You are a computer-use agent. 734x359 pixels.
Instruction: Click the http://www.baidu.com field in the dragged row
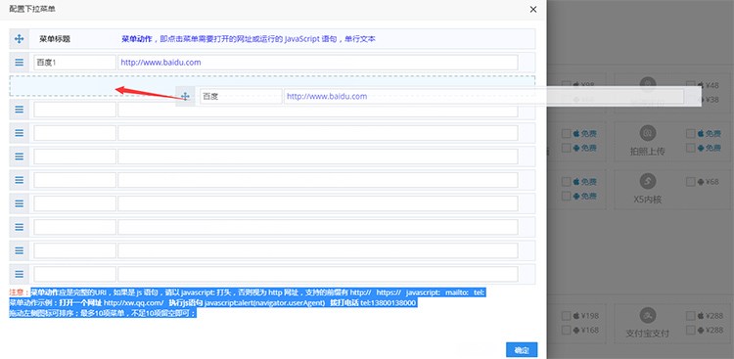(x=483, y=97)
